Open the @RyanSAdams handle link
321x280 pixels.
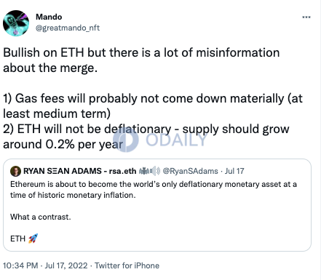[x=190, y=171]
